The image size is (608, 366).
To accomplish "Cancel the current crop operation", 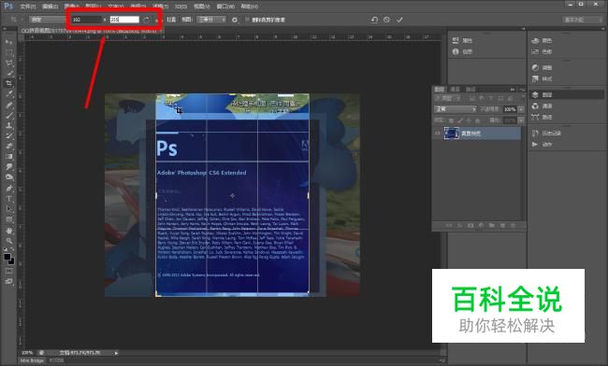I will [386, 20].
